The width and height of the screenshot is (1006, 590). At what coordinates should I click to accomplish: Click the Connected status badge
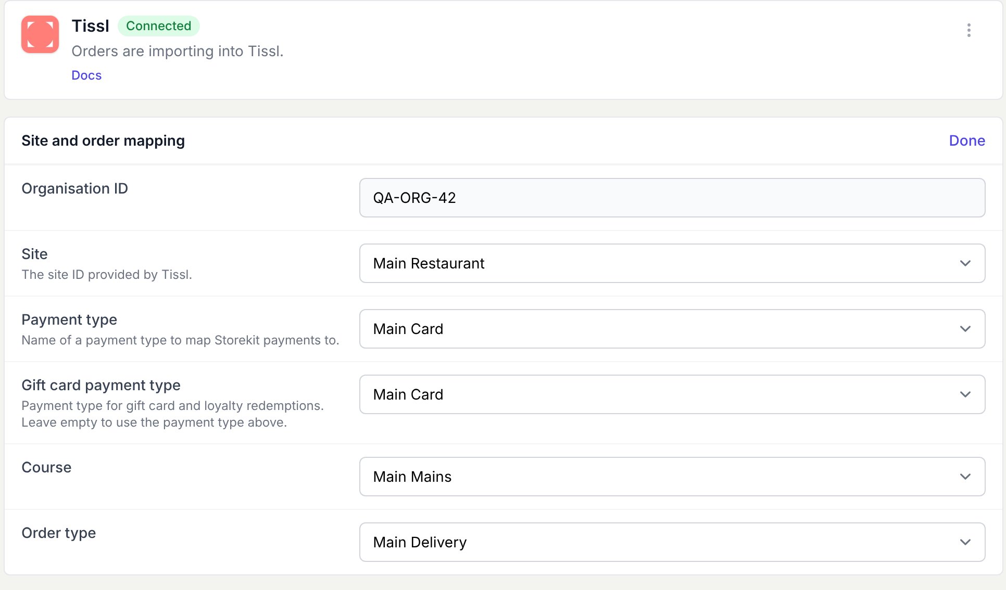(159, 26)
